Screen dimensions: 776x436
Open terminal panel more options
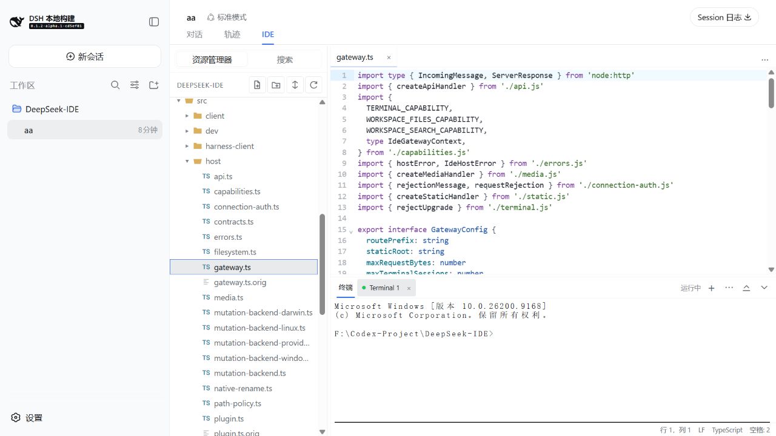point(729,288)
